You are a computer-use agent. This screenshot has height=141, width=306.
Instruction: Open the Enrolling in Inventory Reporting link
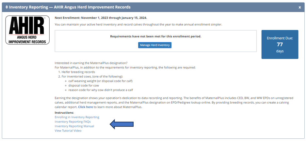click(x=77, y=117)
